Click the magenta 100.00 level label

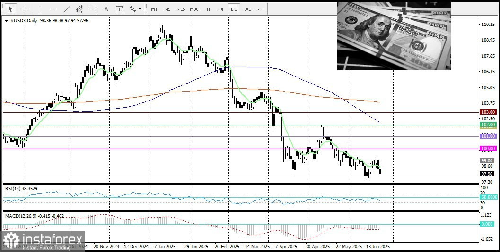pos(488,149)
